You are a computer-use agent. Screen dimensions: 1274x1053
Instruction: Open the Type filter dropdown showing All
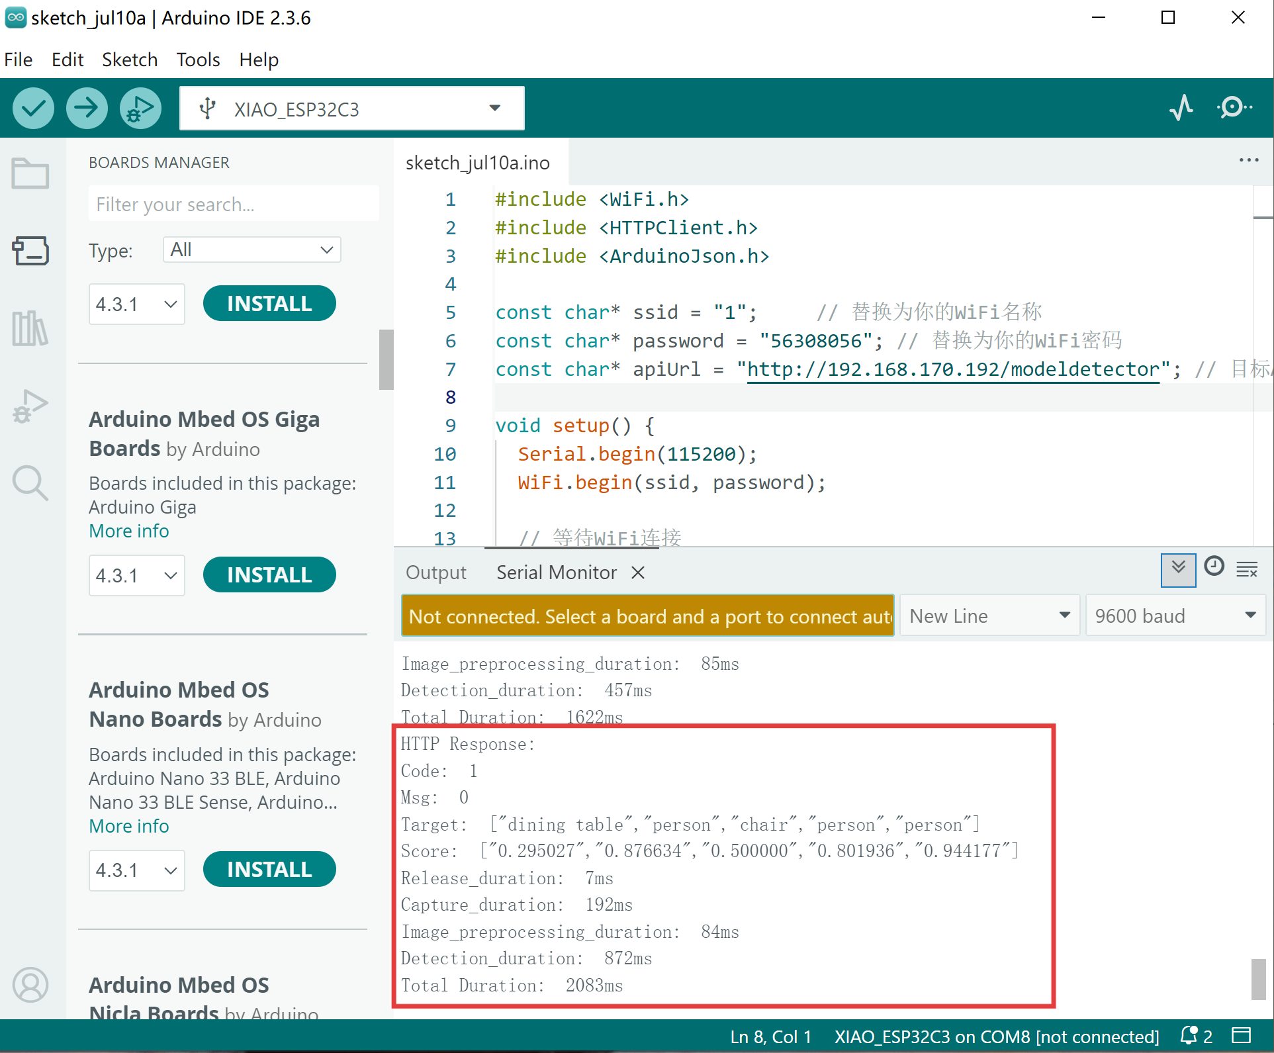tap(252, 250)
